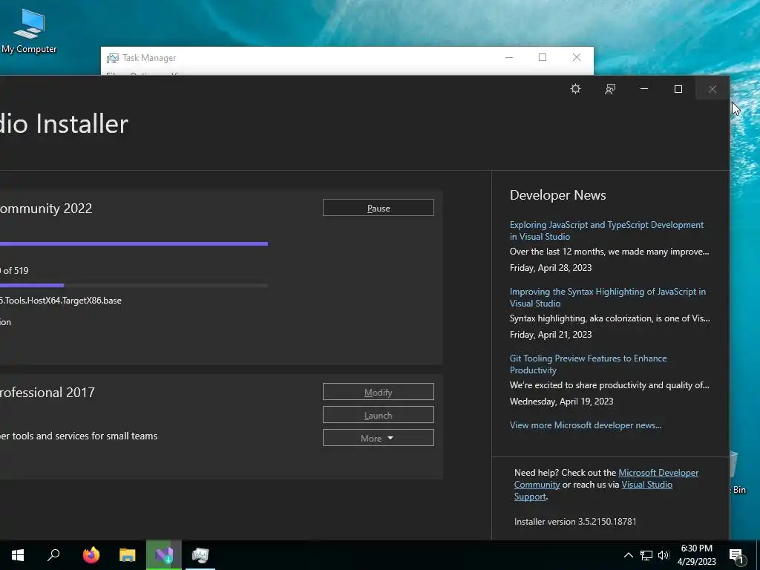This screenshot has width=760, height=570.
Task: Click the send feedback icon
Action: pyautogui.click(x=610, y=89)
